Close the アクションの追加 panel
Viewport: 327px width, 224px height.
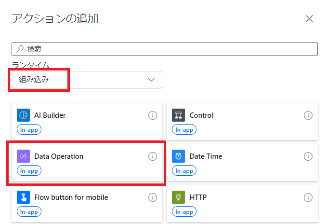pyautogui.click(x=309, y=19)
